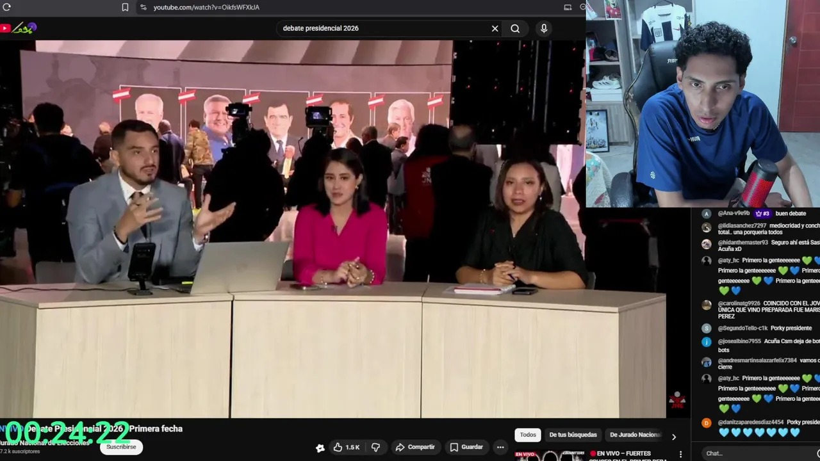Viewport: 820px width, 461px height.
Task: Click the JNE watermark logo in video
Action: [677, 401]
